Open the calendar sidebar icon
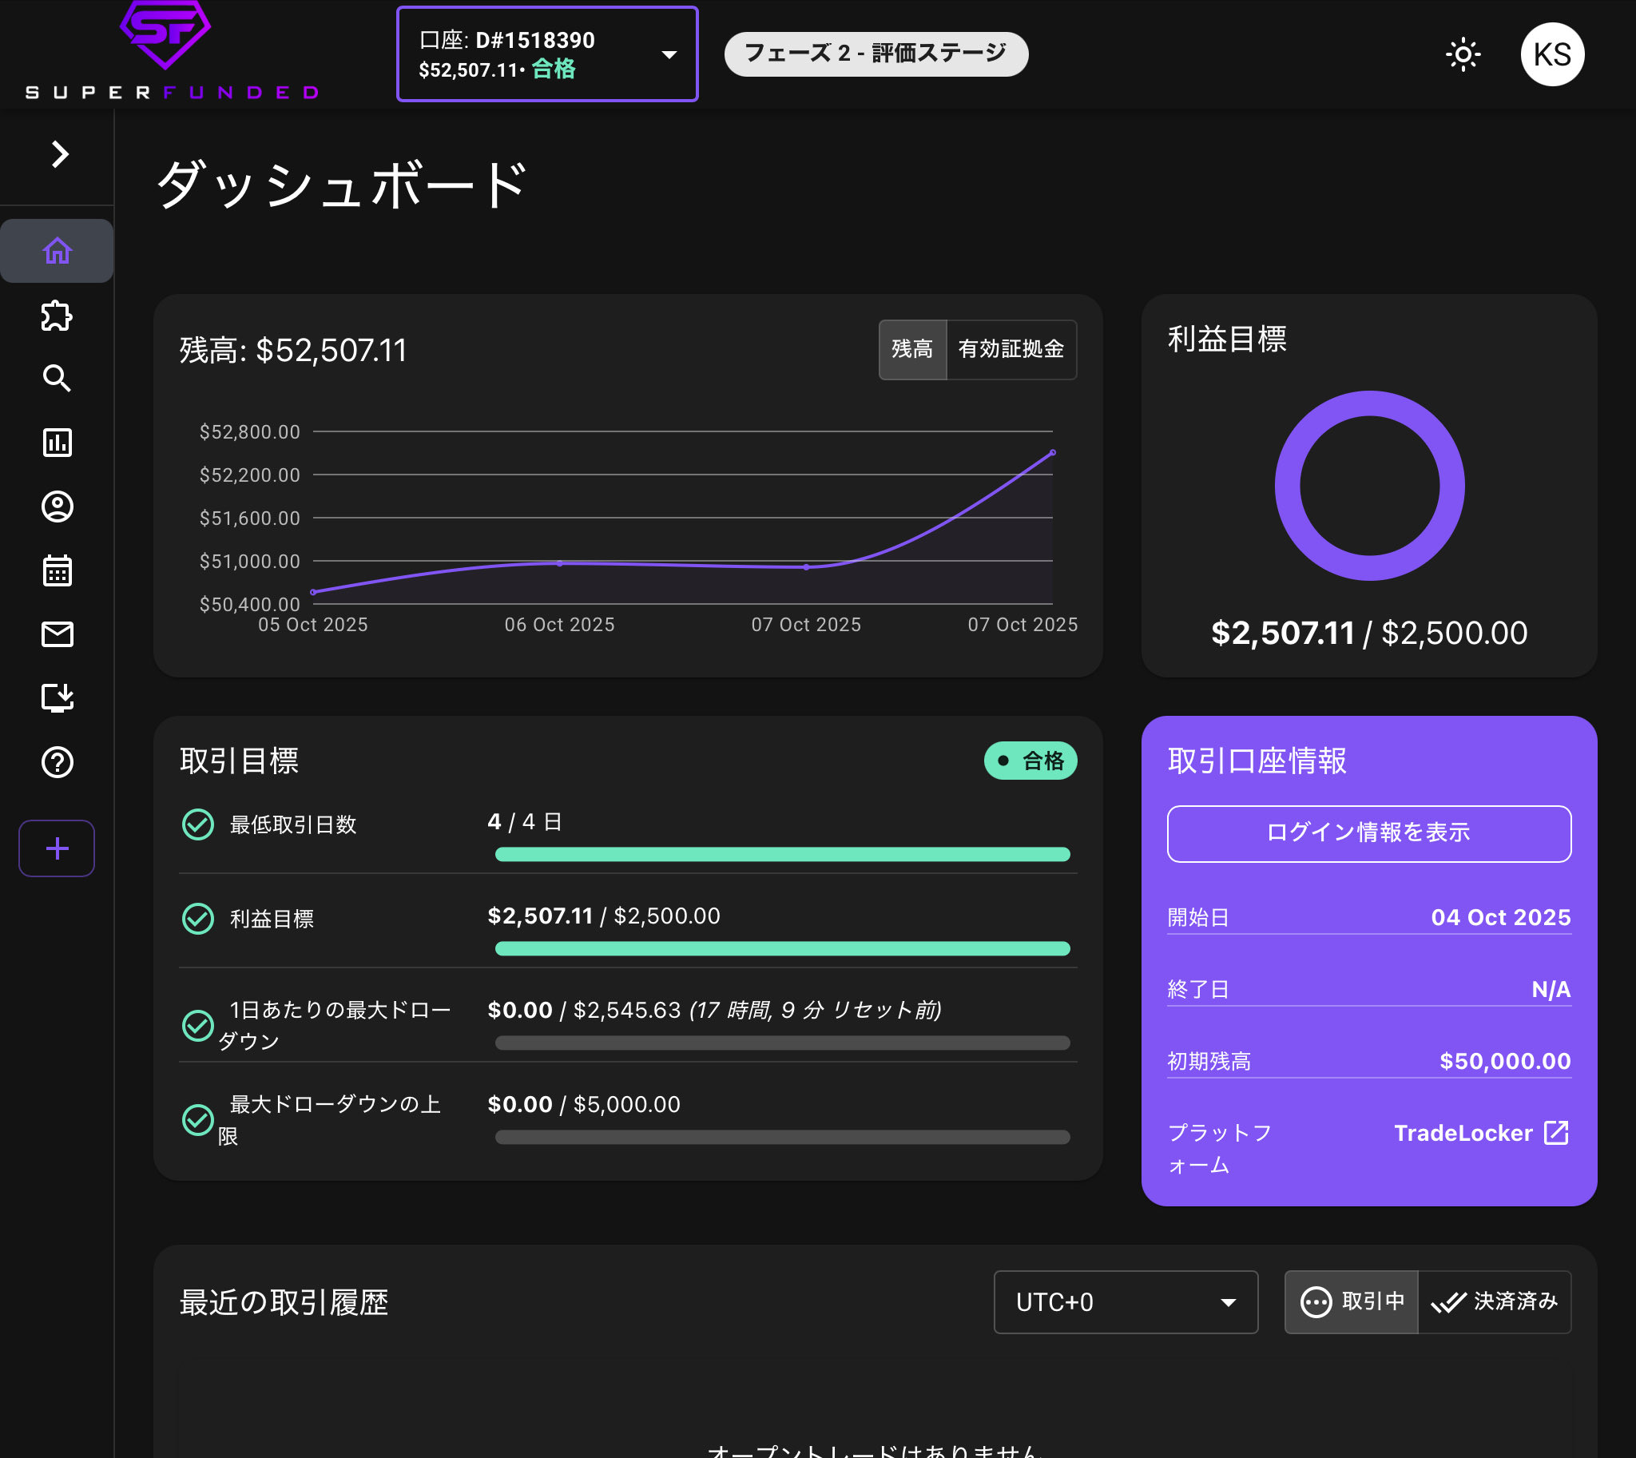The width and height of the screenshot is (1636, 1458). pyautogui.click(x=57, y=570)
